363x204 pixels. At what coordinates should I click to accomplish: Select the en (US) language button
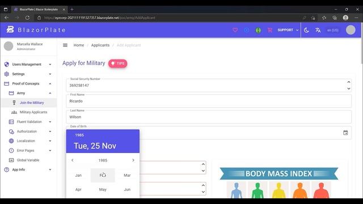[x=333, y=30]
